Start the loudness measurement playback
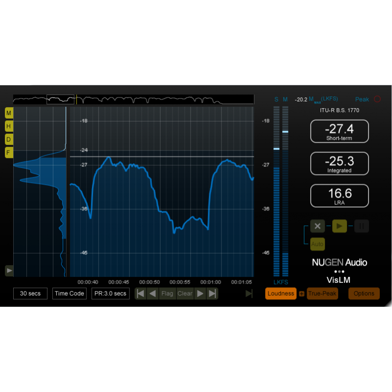This screenshot has height=392, width=392. click(340, 226)
